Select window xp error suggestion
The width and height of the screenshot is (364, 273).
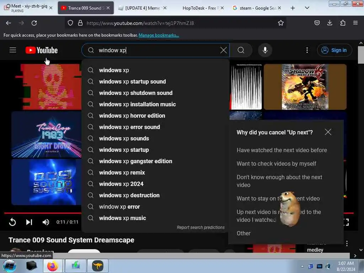pyautogui.click(x=156, y=207)
